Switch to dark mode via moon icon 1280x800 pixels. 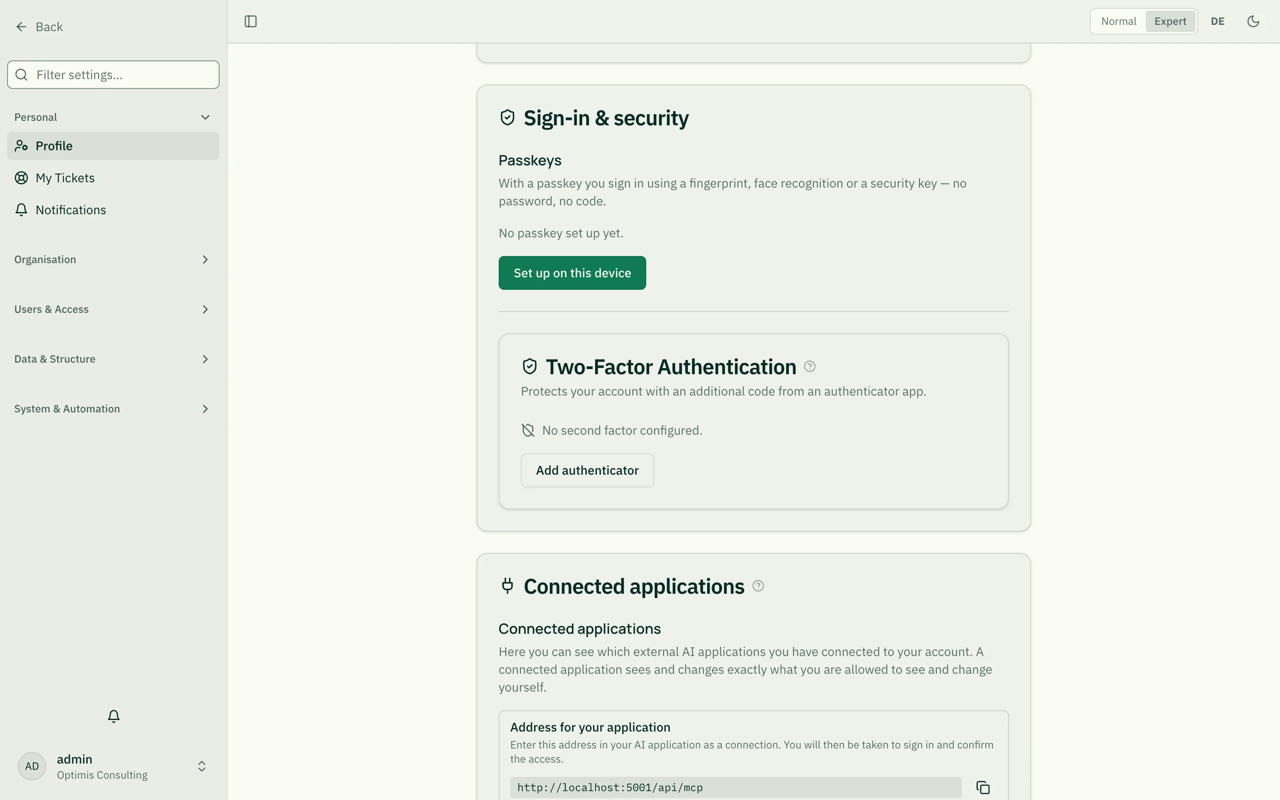[x=1253, y=21]
